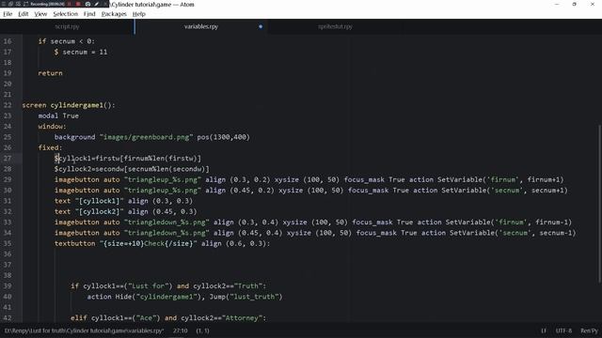
Task: Open the Find menu
Action: 89,14
